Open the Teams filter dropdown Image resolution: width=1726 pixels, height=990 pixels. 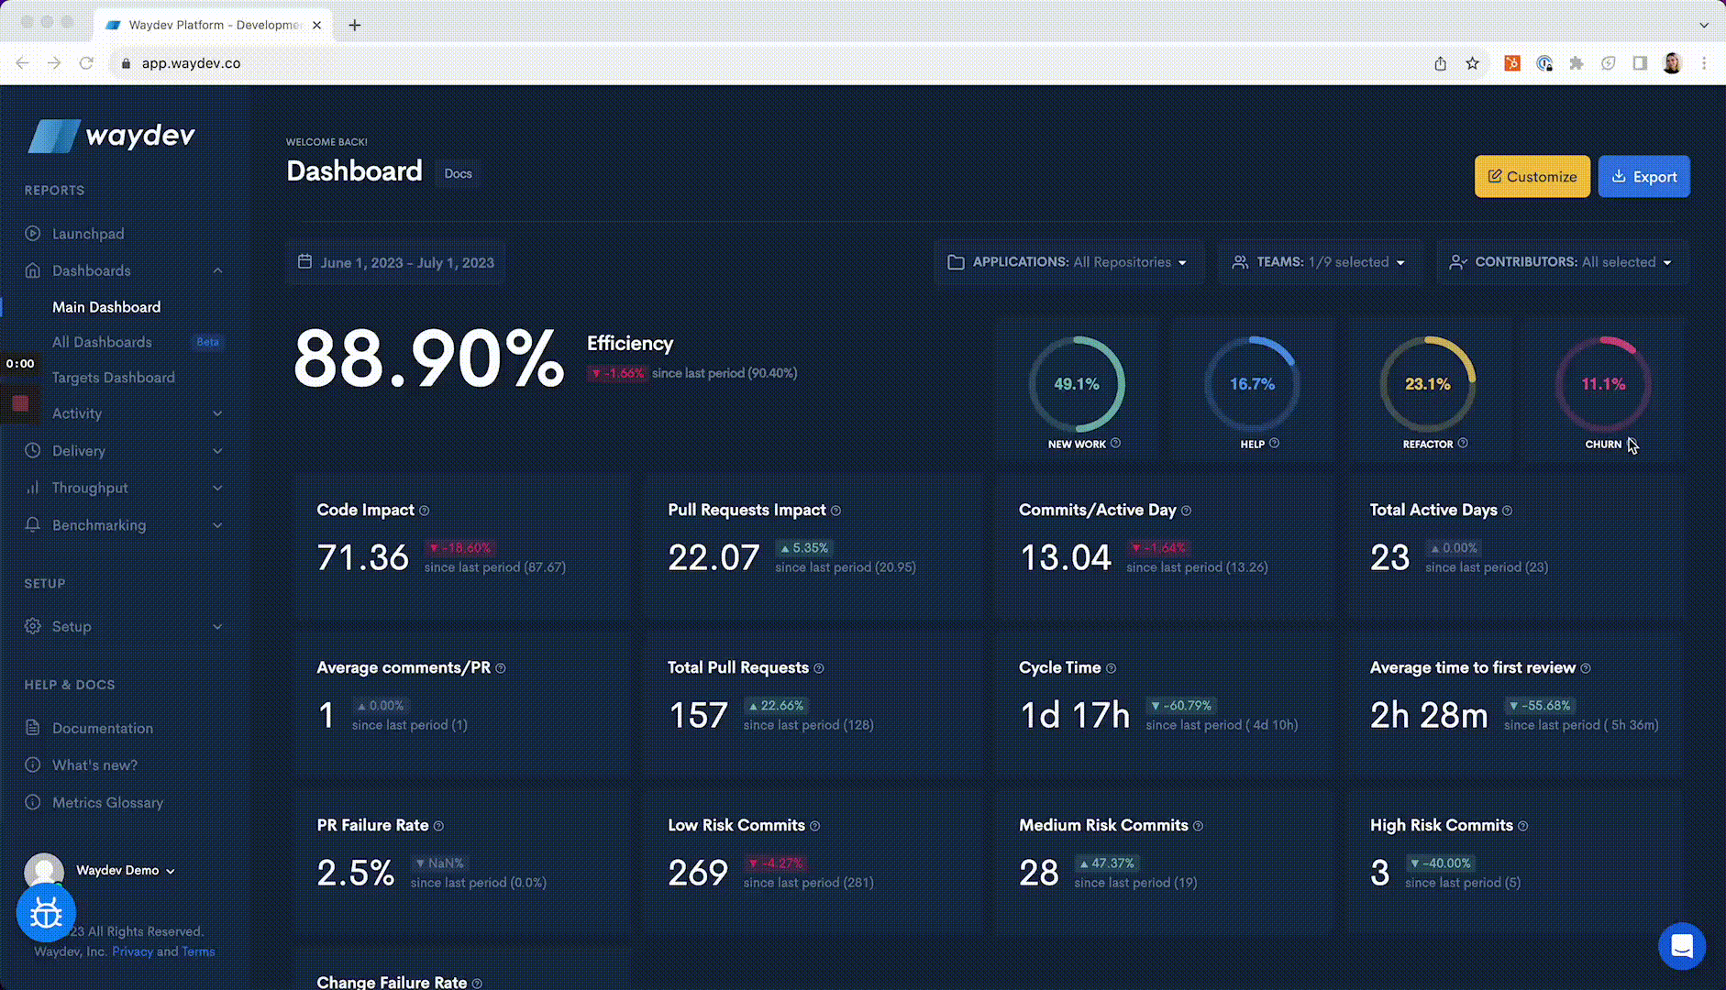coord(1319,262)
